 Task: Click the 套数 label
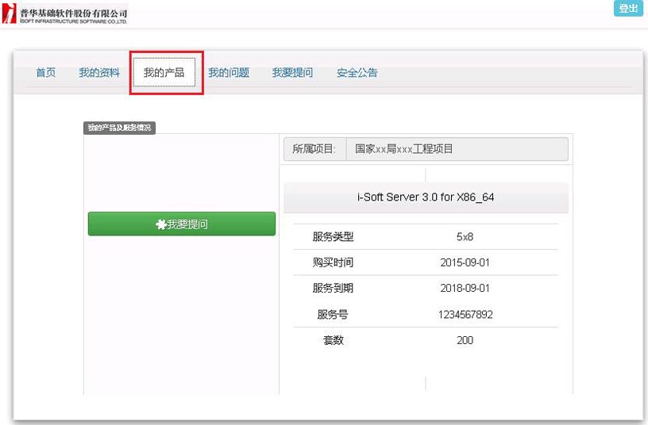click(333, 340)
